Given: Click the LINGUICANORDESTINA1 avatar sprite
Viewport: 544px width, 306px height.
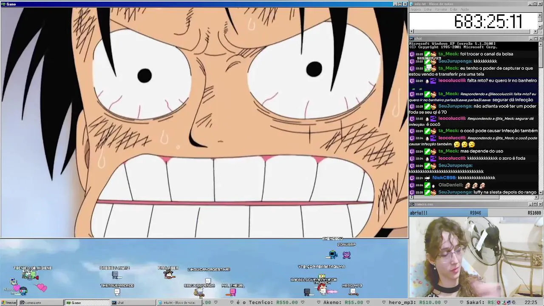Looking at the screenshot, I should point(208,280).
